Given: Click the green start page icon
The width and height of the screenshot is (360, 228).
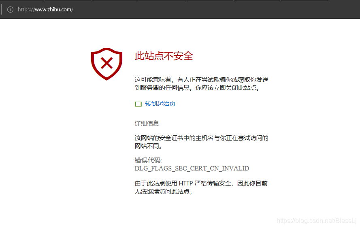Looking at the screenshot, I should pos(138,104).
